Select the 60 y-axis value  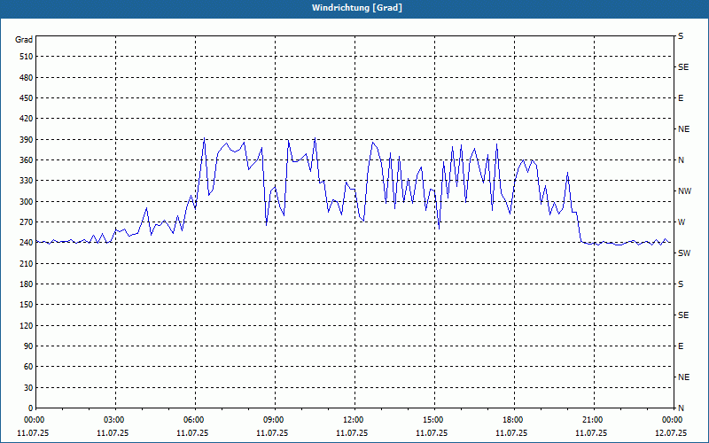28,367
